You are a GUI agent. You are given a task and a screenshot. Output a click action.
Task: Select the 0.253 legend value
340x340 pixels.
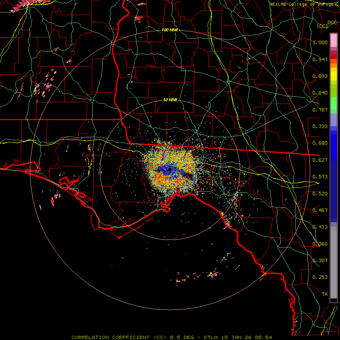point(320,277)
